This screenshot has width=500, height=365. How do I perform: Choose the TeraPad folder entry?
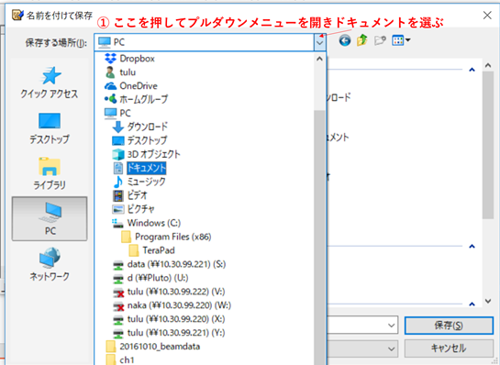(x=151, y=250)
